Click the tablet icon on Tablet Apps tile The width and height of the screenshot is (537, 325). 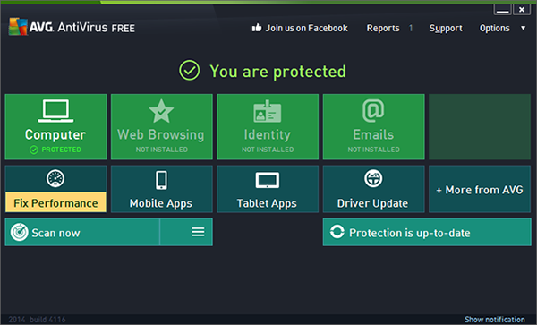[268, 181]
